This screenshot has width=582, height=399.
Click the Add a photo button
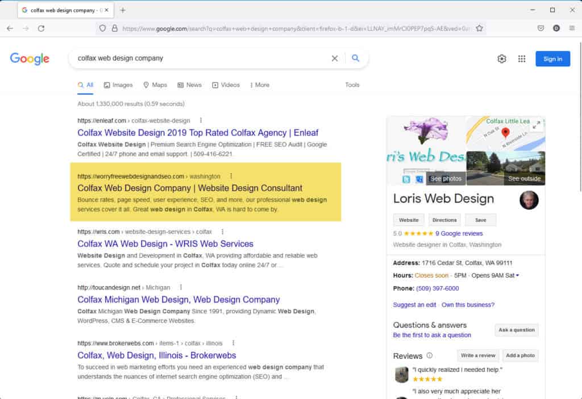click(x=520, y=355)
